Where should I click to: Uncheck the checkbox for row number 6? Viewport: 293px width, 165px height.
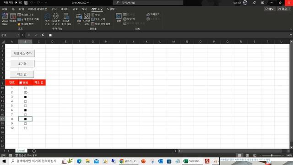pyautogui.click(x=26, y=110)
